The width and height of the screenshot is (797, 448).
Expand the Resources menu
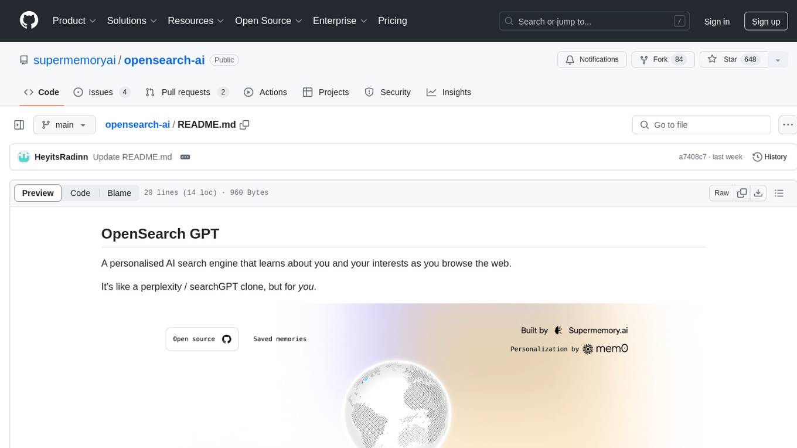196,21
